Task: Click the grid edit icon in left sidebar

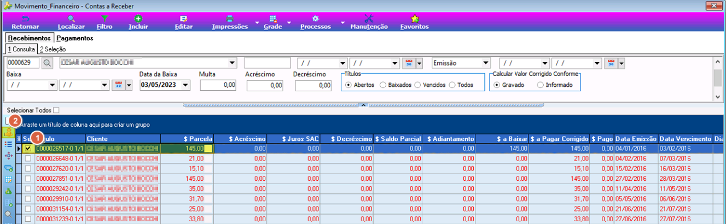Action: tap(8, 179)
